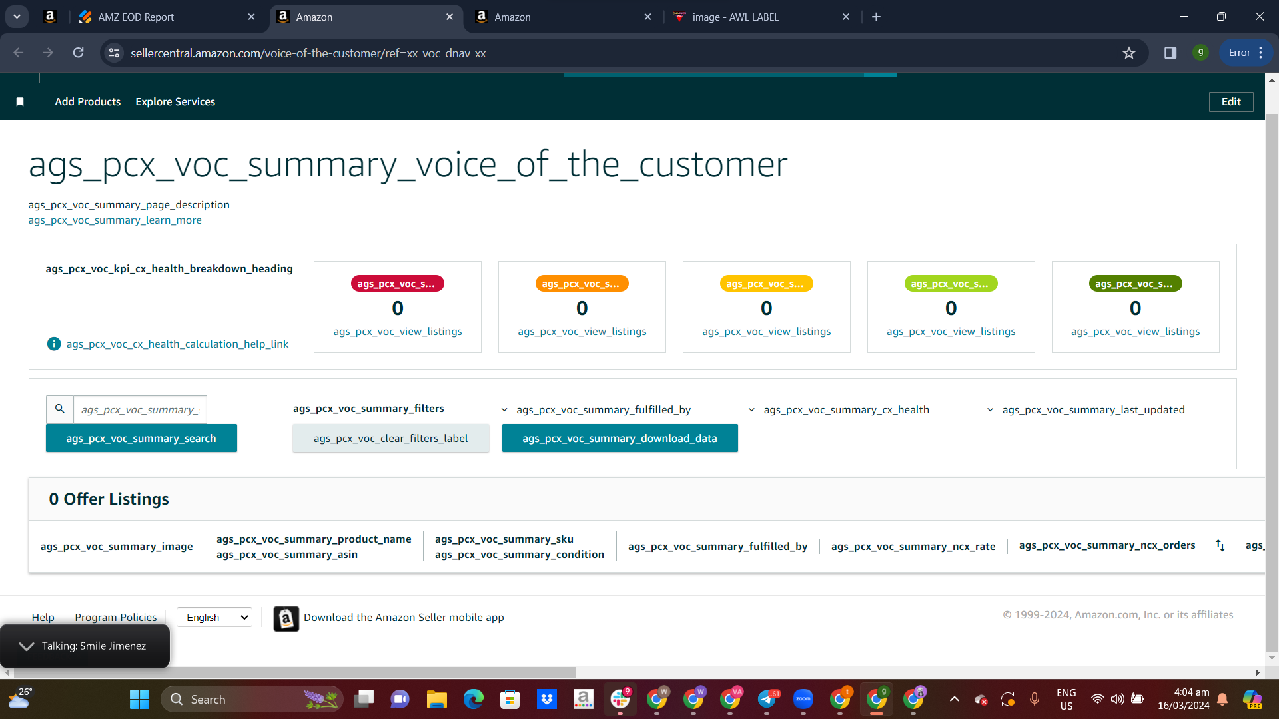
Task: Sort by the ncx_orders column arrows
Action: point(1220,545)
